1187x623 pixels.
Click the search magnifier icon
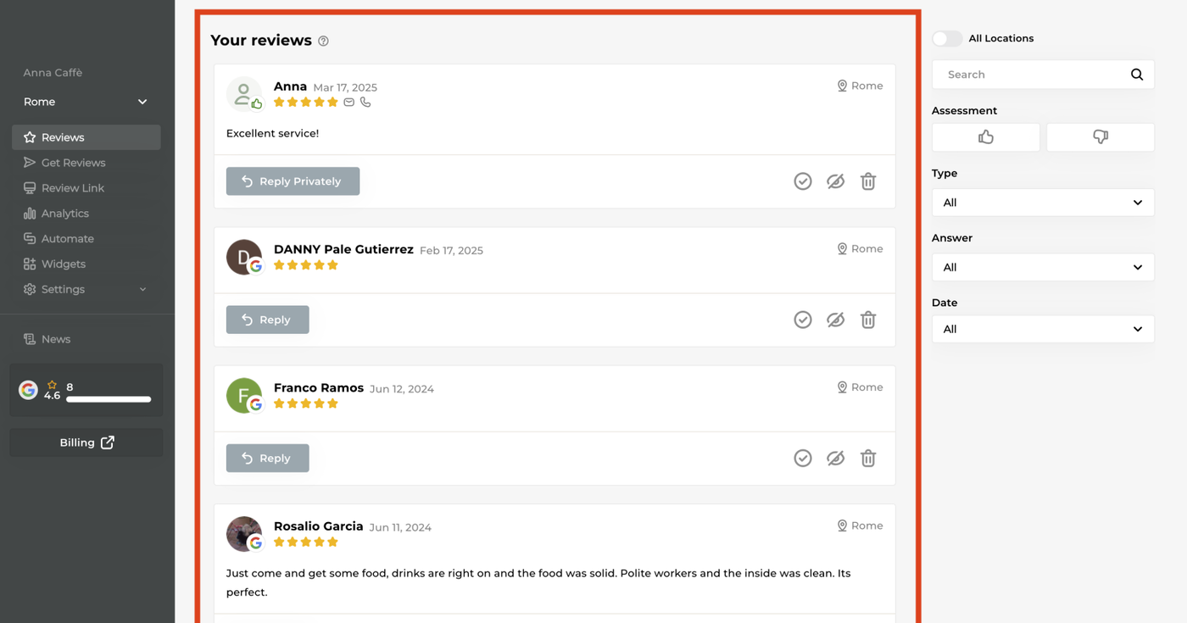(1137, 75)
